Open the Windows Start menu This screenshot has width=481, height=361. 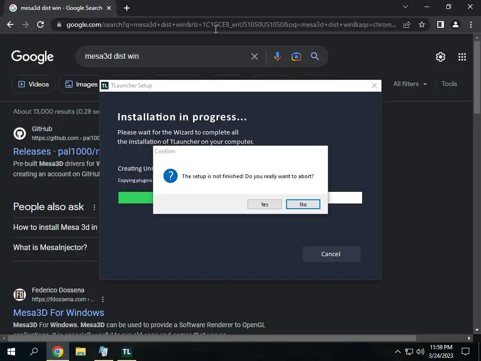pos(11,352)
